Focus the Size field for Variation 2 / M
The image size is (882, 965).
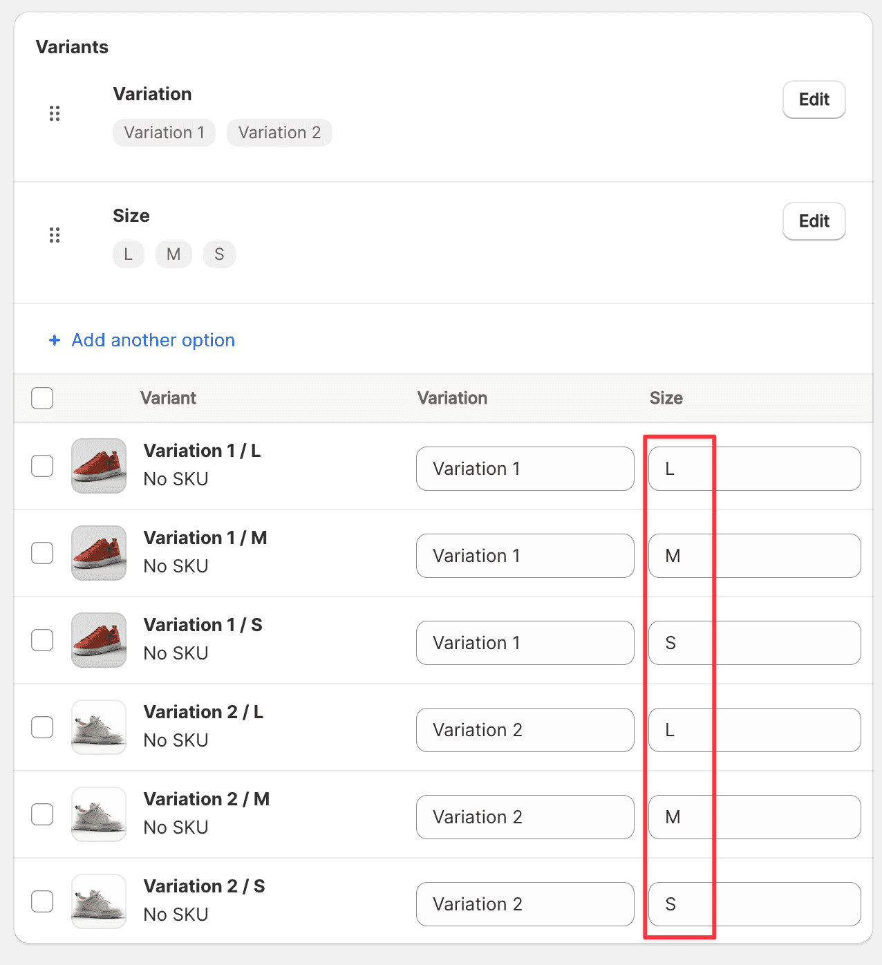point(754,817)
